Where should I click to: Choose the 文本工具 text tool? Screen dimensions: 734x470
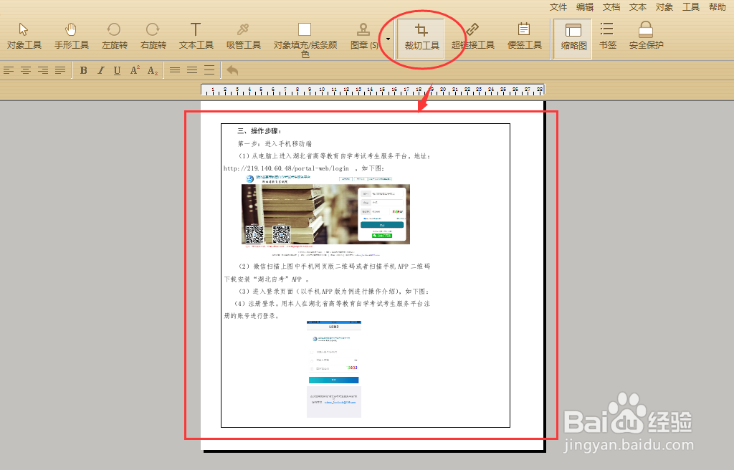(x=196, y=36)
